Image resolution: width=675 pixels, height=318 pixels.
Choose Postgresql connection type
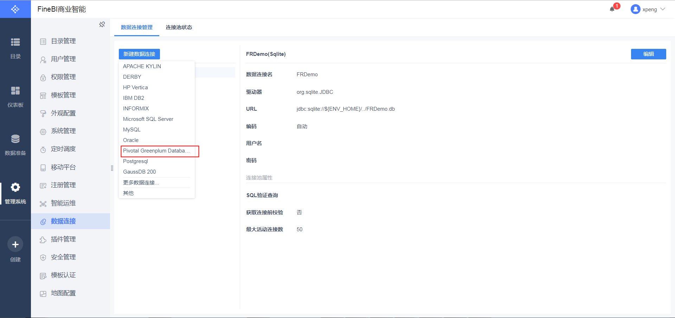coord(157,161)
